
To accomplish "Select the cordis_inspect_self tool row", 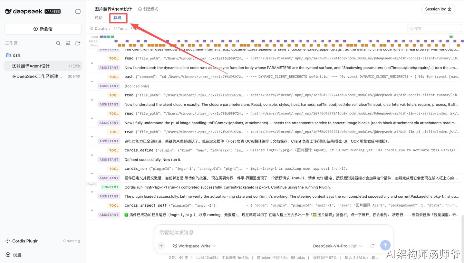I will tap(274, 205).
